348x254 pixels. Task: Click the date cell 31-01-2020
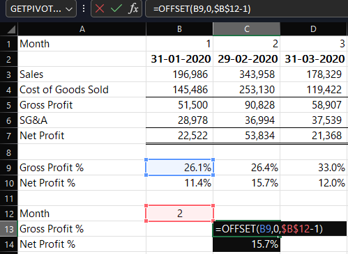(x=179, y=59)
